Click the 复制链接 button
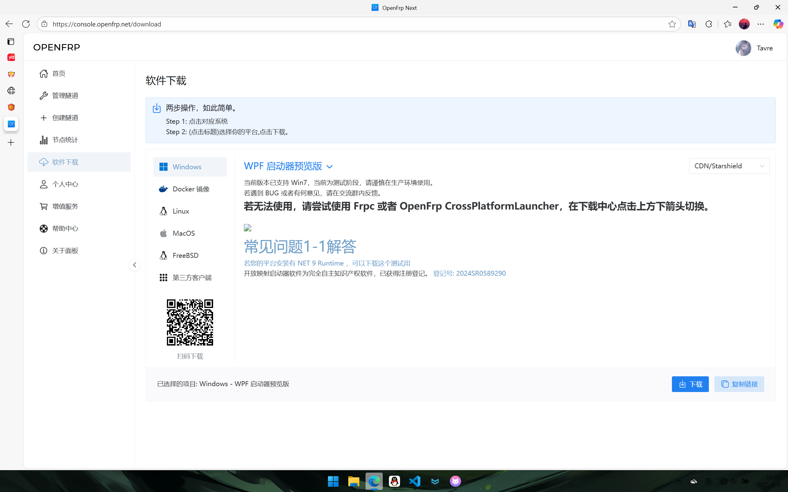The image size is (788, 492). click(739, 384)
